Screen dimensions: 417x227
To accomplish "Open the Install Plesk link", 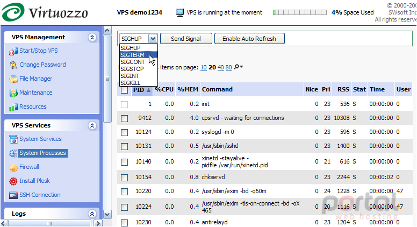I will 34,181.
